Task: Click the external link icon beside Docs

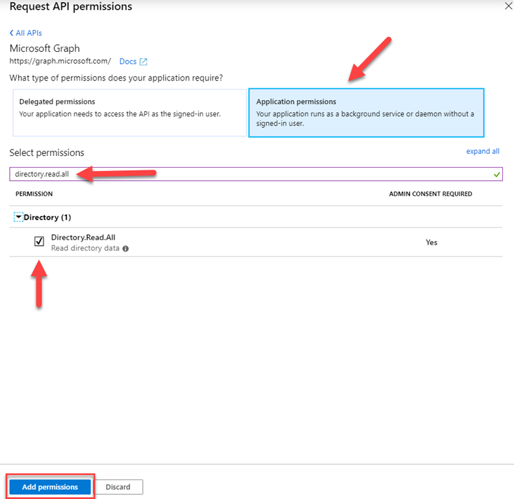Action: pos(144,62)
